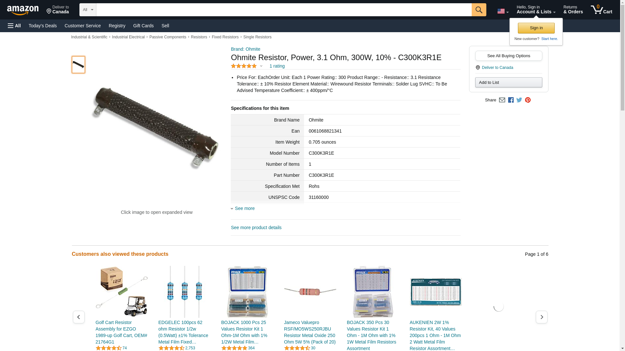This screenshot has height=351, width=625.
Task: Go to previous carousel page arrow
Action: pyautogui.click(x=78, y=317)
